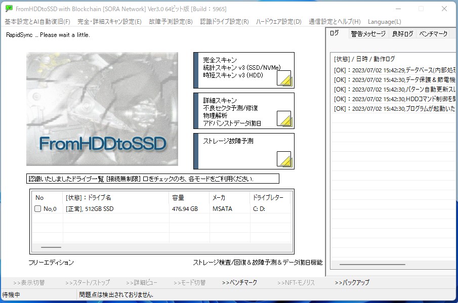Click the 認識いたしましたドライブ一覧 notice box

153,179
